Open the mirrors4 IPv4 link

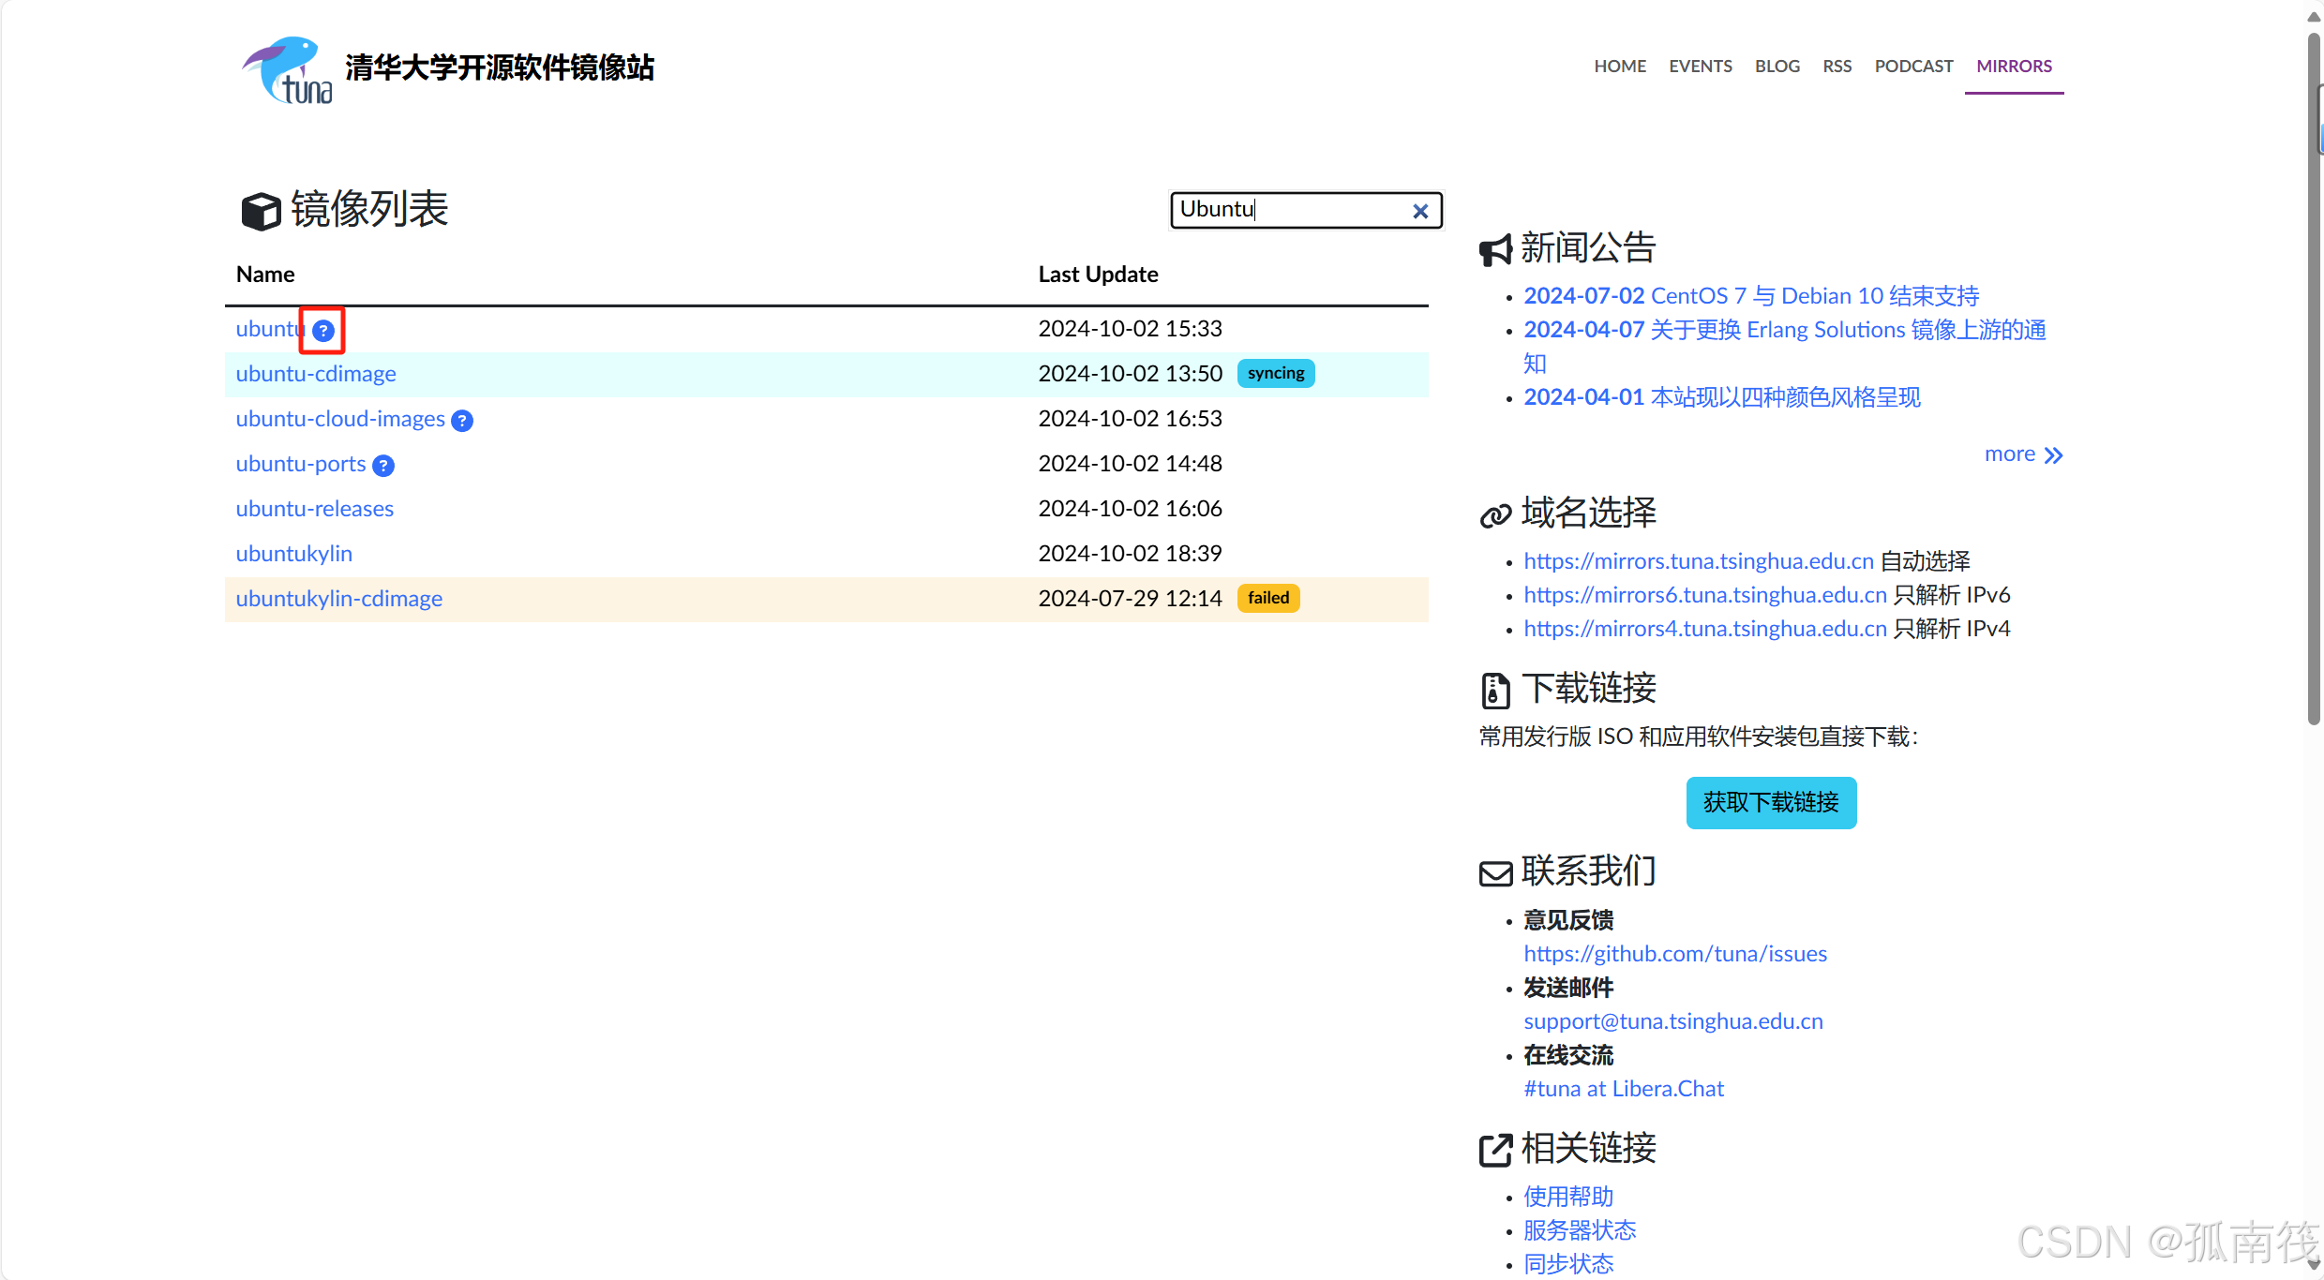click(x=1705, y=629)
